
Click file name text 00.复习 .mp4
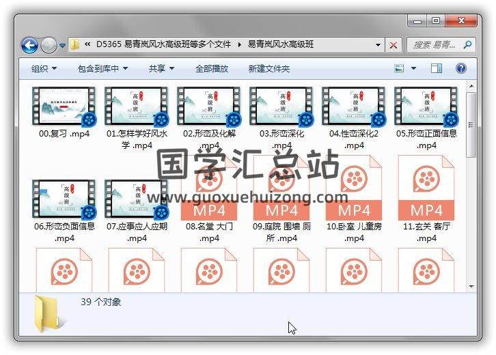click(64, 134)
